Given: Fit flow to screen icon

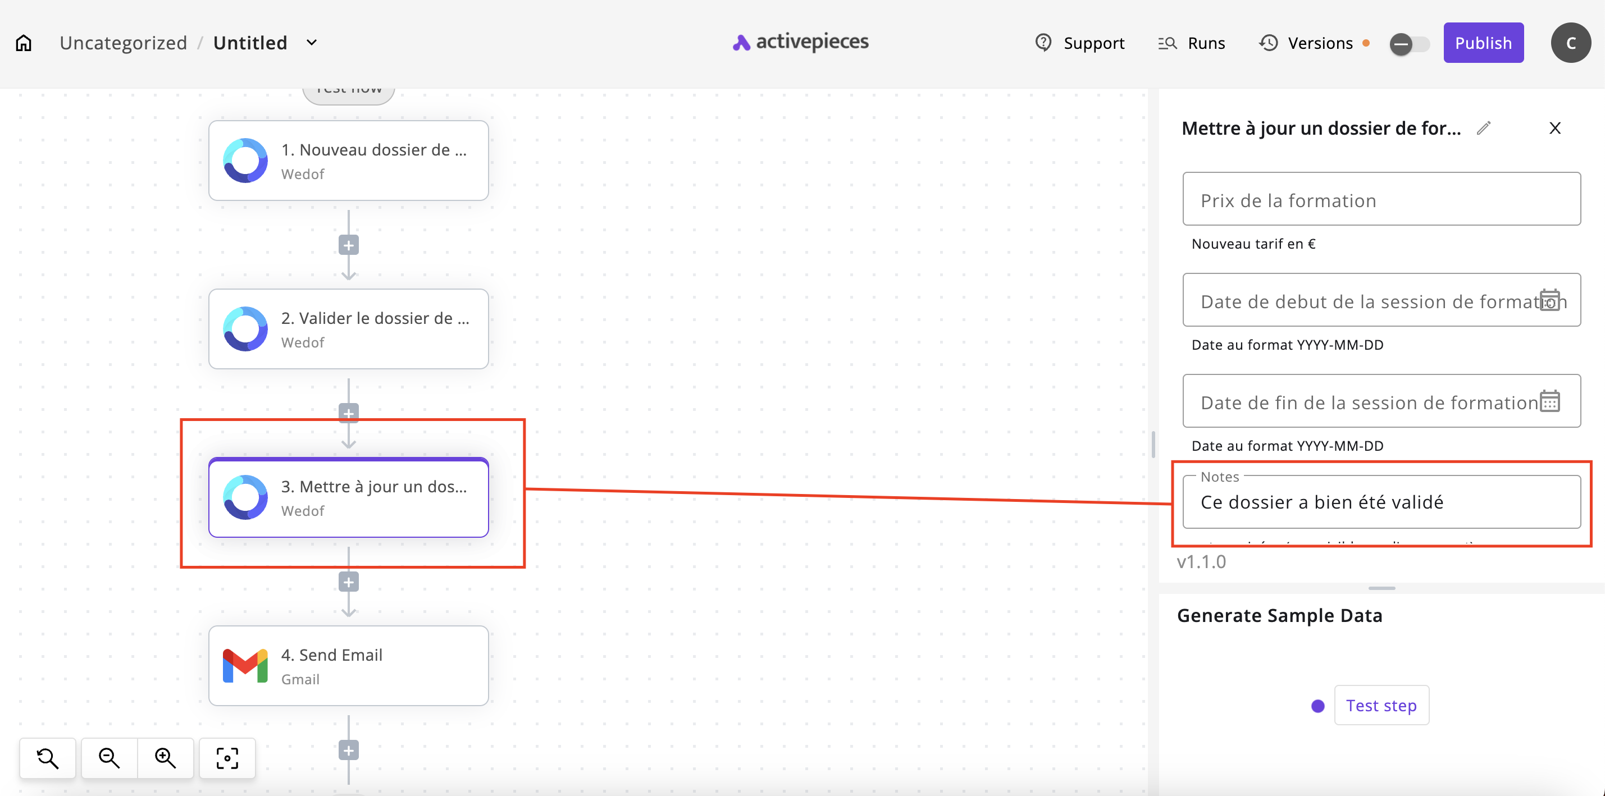Looking at the screenshot, I should (227, 758).
